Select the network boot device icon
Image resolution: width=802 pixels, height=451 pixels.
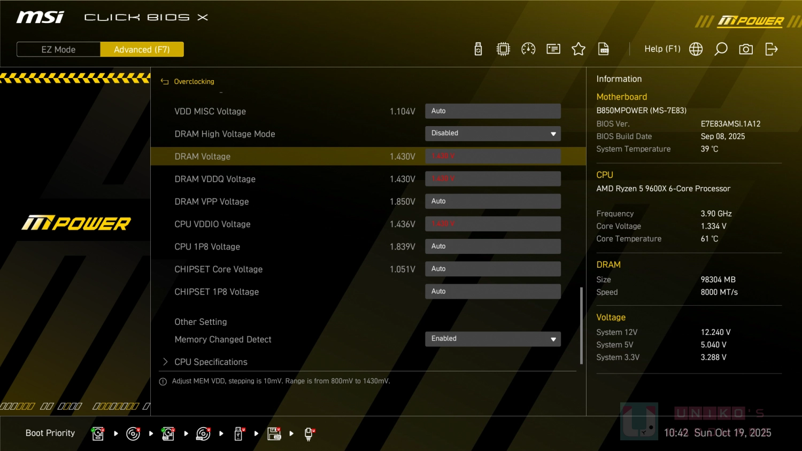coord(309,433)
